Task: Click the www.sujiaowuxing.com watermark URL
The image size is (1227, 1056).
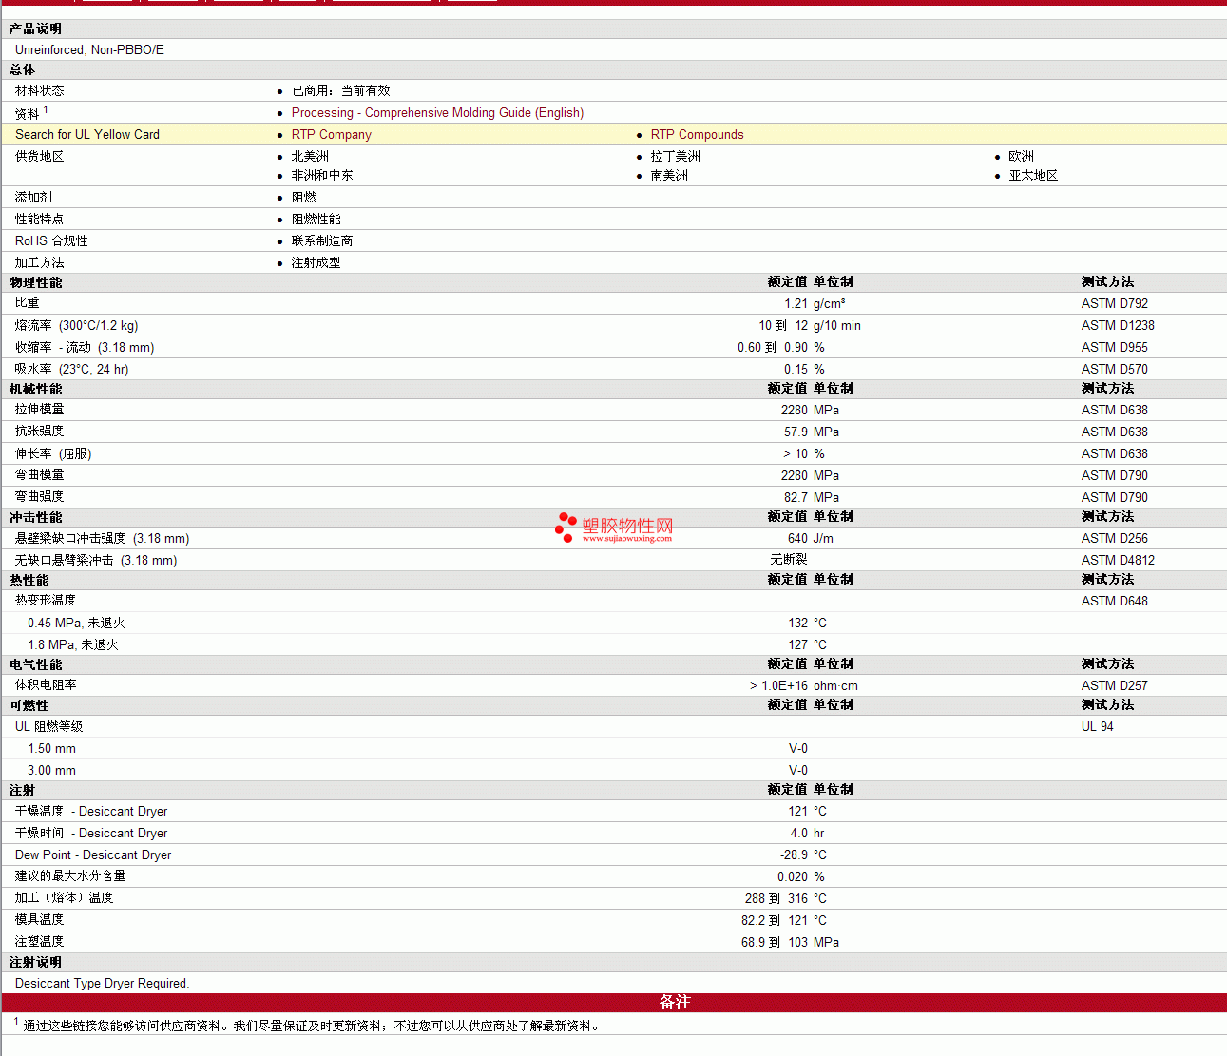Action: [626, 539]
